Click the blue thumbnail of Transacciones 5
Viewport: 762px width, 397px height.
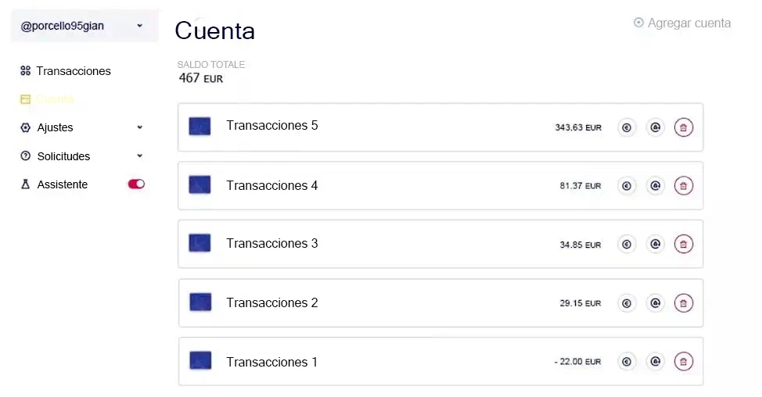pos(199,126)
